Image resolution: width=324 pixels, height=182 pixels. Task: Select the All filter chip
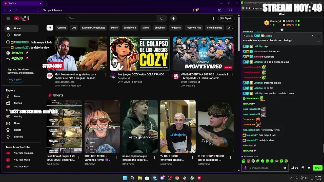pyautogui.click(x=50, y=28)
